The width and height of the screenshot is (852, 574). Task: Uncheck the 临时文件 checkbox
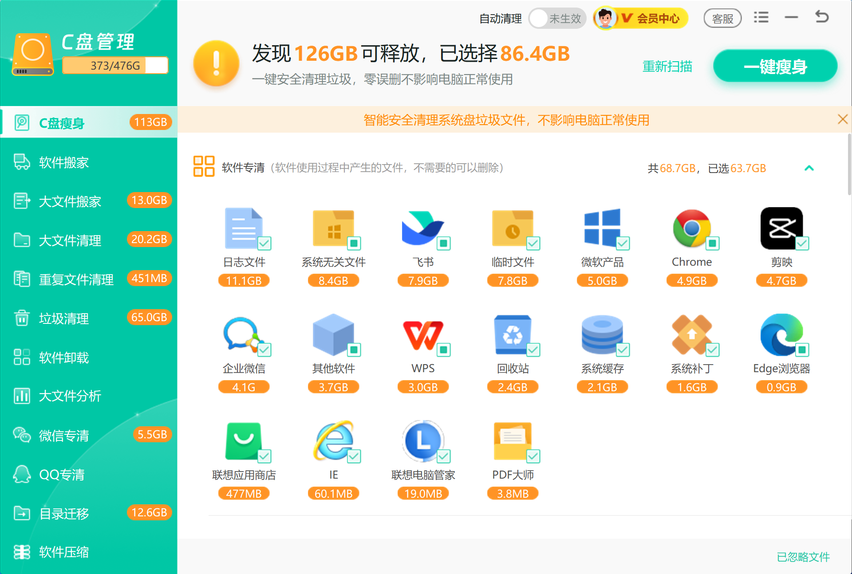click(533, 243)
